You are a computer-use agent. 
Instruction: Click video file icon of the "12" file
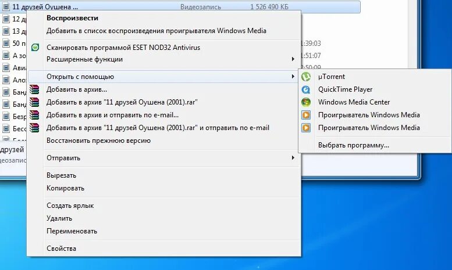tap(6, 19)
